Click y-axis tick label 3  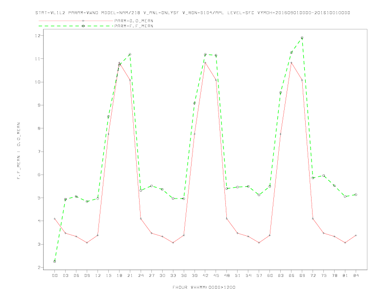tap(39, 244)
